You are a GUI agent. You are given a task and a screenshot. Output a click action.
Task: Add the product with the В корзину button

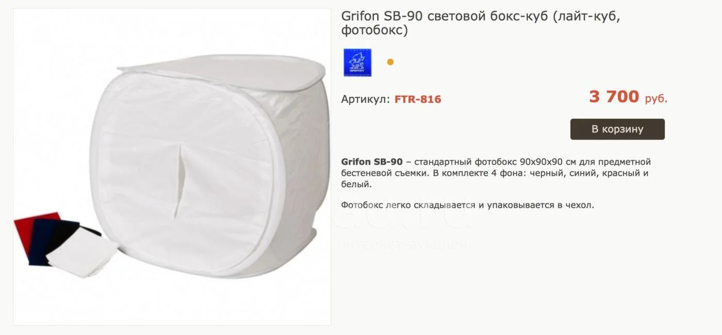coord(617,129)
